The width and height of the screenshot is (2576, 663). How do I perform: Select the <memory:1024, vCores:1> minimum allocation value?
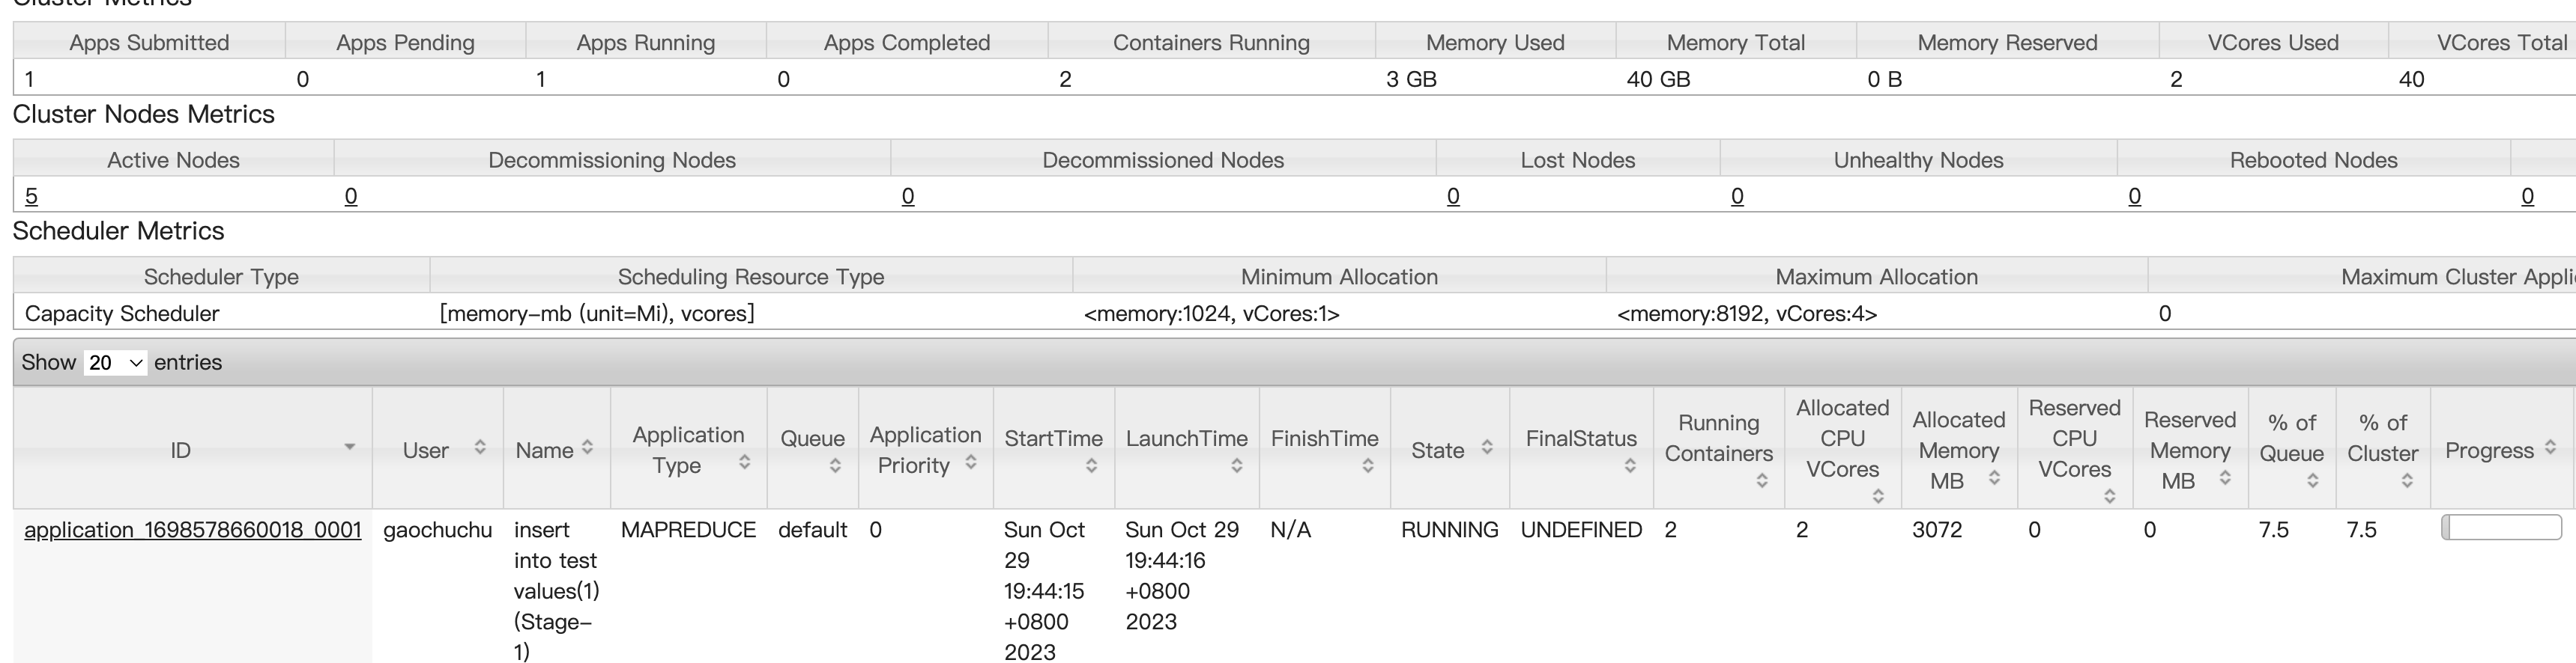(x=1211, y=314)
